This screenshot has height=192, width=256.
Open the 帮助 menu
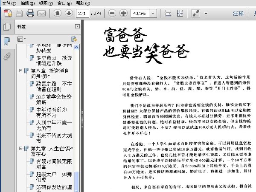point(83,3)
